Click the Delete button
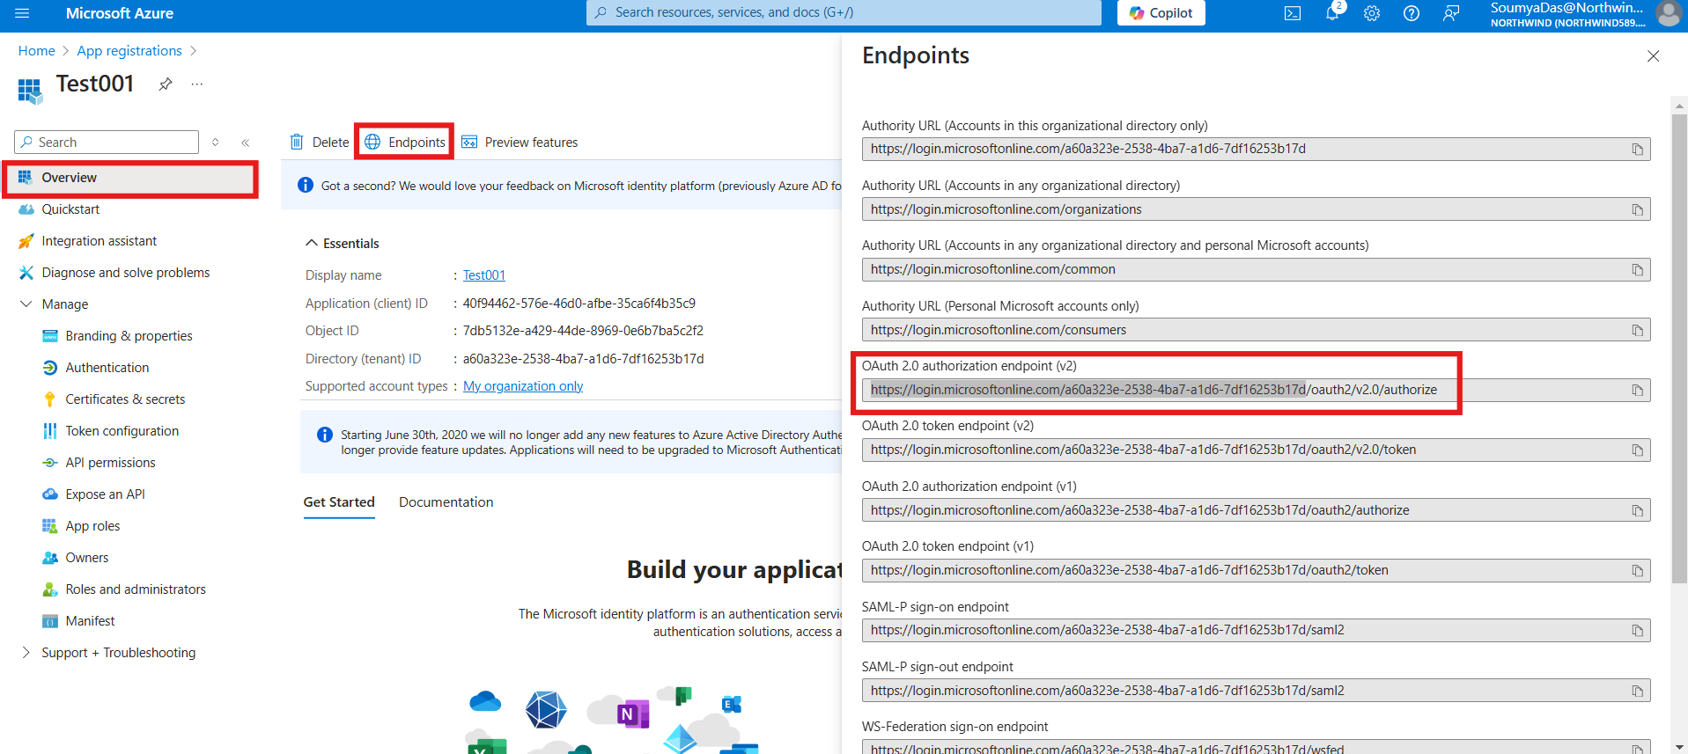The height and width of the screenshot is (754, 1688). tap(320, 143)
